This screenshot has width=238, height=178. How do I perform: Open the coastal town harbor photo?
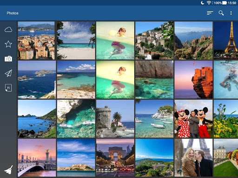[x=36, y=40]
